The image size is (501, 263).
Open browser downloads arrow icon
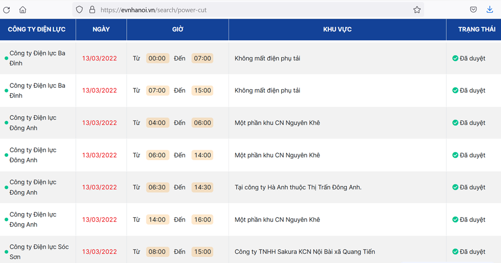point(489,10)
